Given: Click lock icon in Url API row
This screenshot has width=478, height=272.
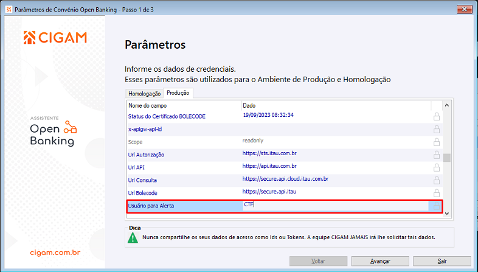Looking at the screenshot, I should (437, 168).
